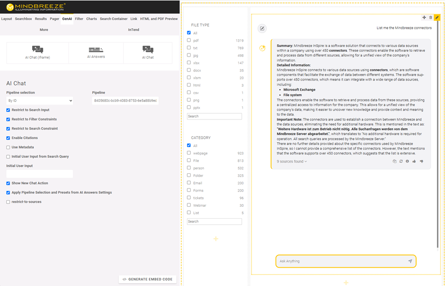Uncheck Restrict to Filter Constraints
Image resolution: width=445 pixels, height=286 pixels.
(8, 119)
